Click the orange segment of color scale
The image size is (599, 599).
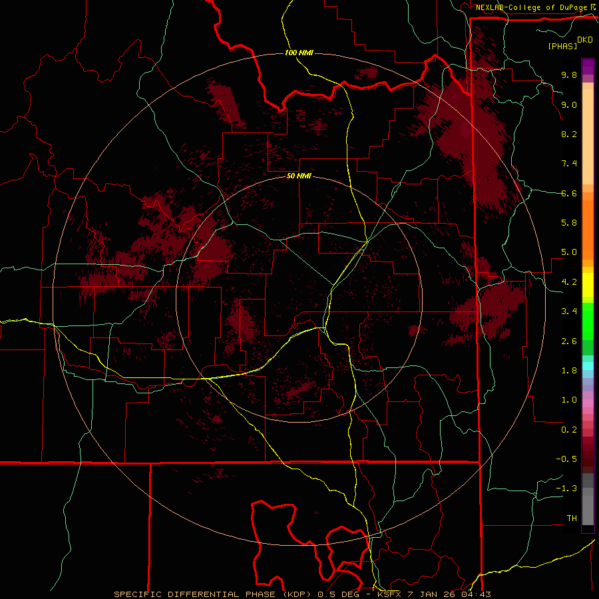[588, 230]
